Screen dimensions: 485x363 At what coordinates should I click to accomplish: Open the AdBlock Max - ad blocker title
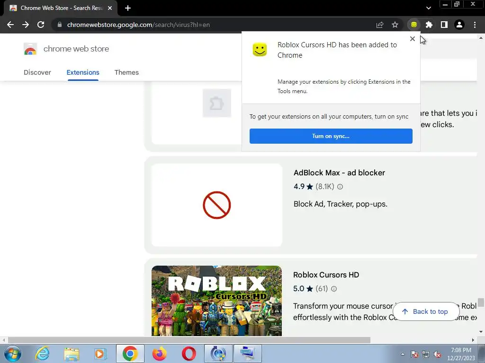[339, 173]
